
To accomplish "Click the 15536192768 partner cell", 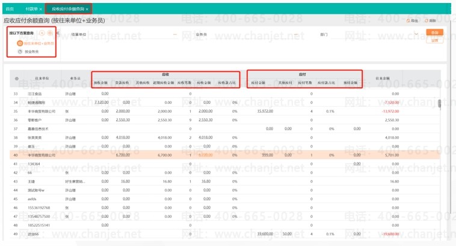I will (39, 208).
